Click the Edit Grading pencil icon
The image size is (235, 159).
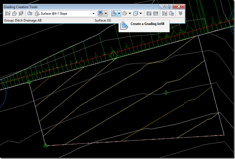tap(125, 14)
